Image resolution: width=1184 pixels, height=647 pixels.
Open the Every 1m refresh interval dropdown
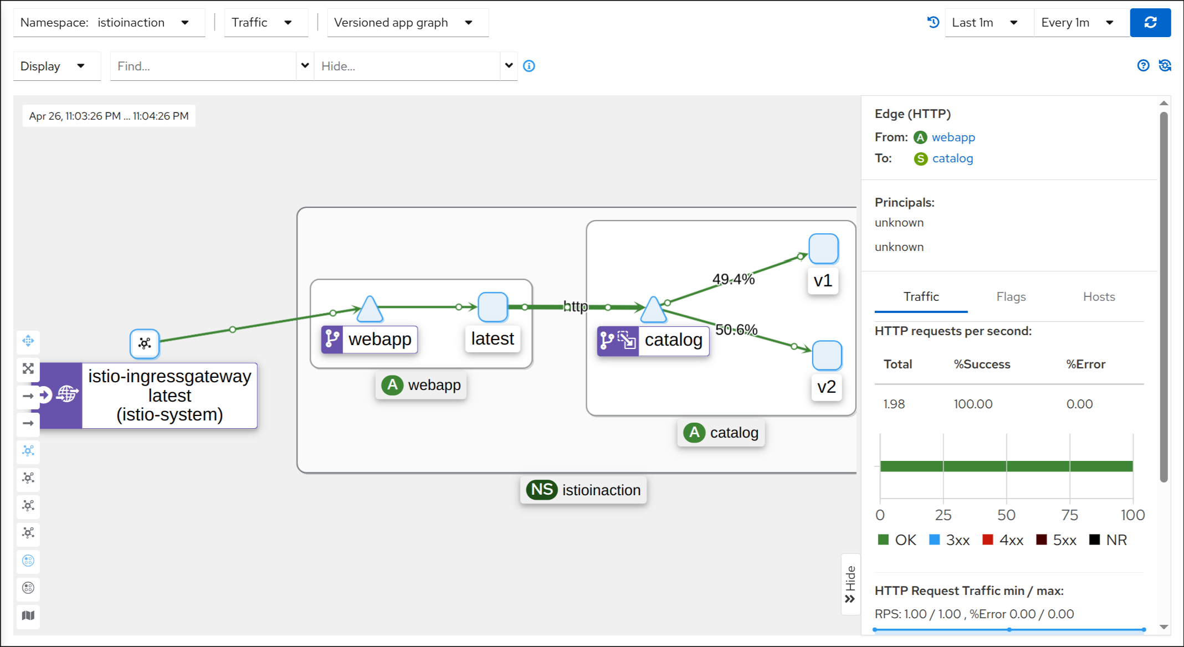pyautogui.click(x=1082, y=23)
